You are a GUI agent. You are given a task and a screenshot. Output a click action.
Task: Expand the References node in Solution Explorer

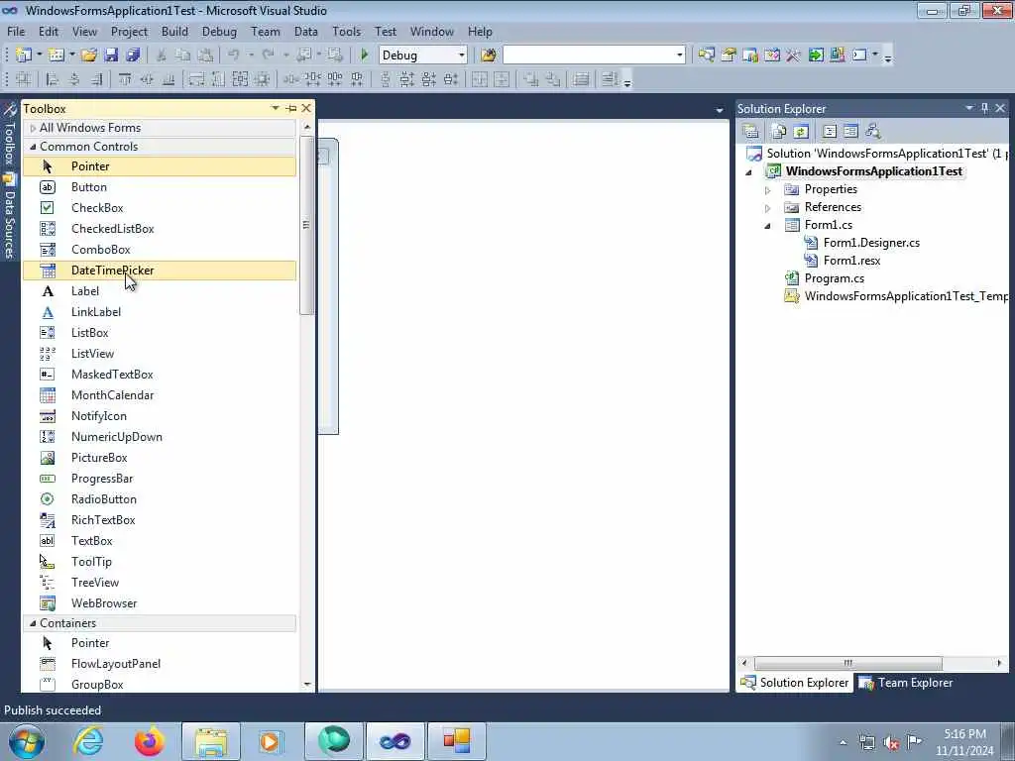pyautogui.click(x=768, y=208)
